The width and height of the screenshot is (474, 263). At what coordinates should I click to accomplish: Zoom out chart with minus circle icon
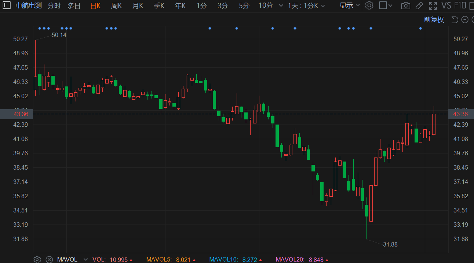pyautogui.click(x=465, y=20)
